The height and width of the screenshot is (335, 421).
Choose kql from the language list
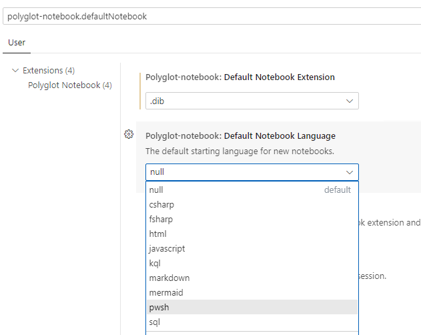pyautogui.click(x=252, y=264)
